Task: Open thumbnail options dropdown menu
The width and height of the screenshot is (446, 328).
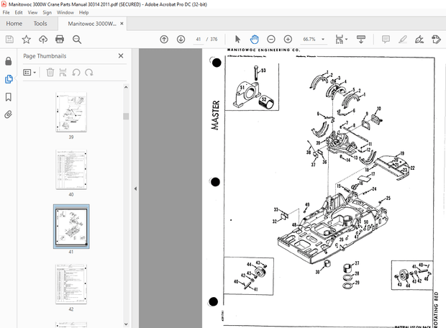Action: pyautogui.click(x=29, y=73)
